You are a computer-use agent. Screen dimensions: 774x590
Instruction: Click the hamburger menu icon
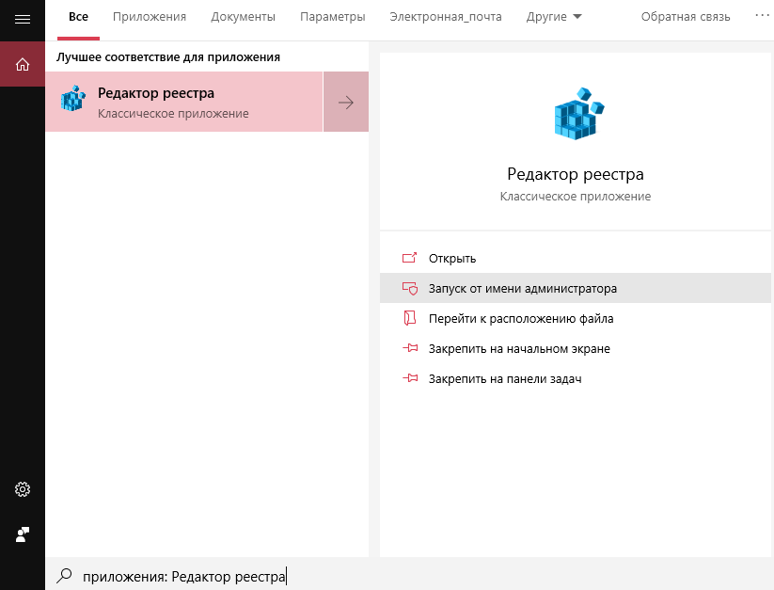[x=23, y=17]
